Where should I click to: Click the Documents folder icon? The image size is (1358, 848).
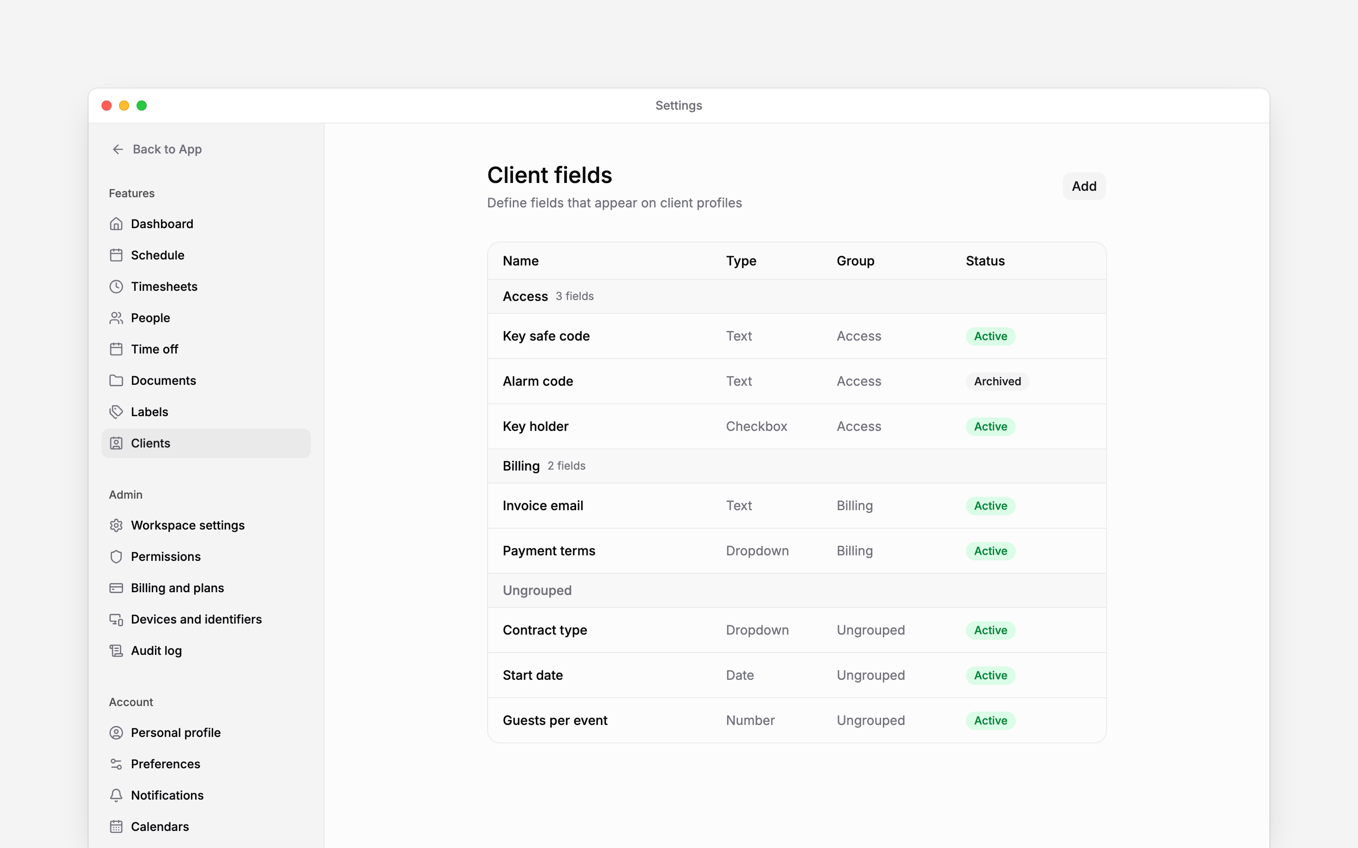coord(116,381)
